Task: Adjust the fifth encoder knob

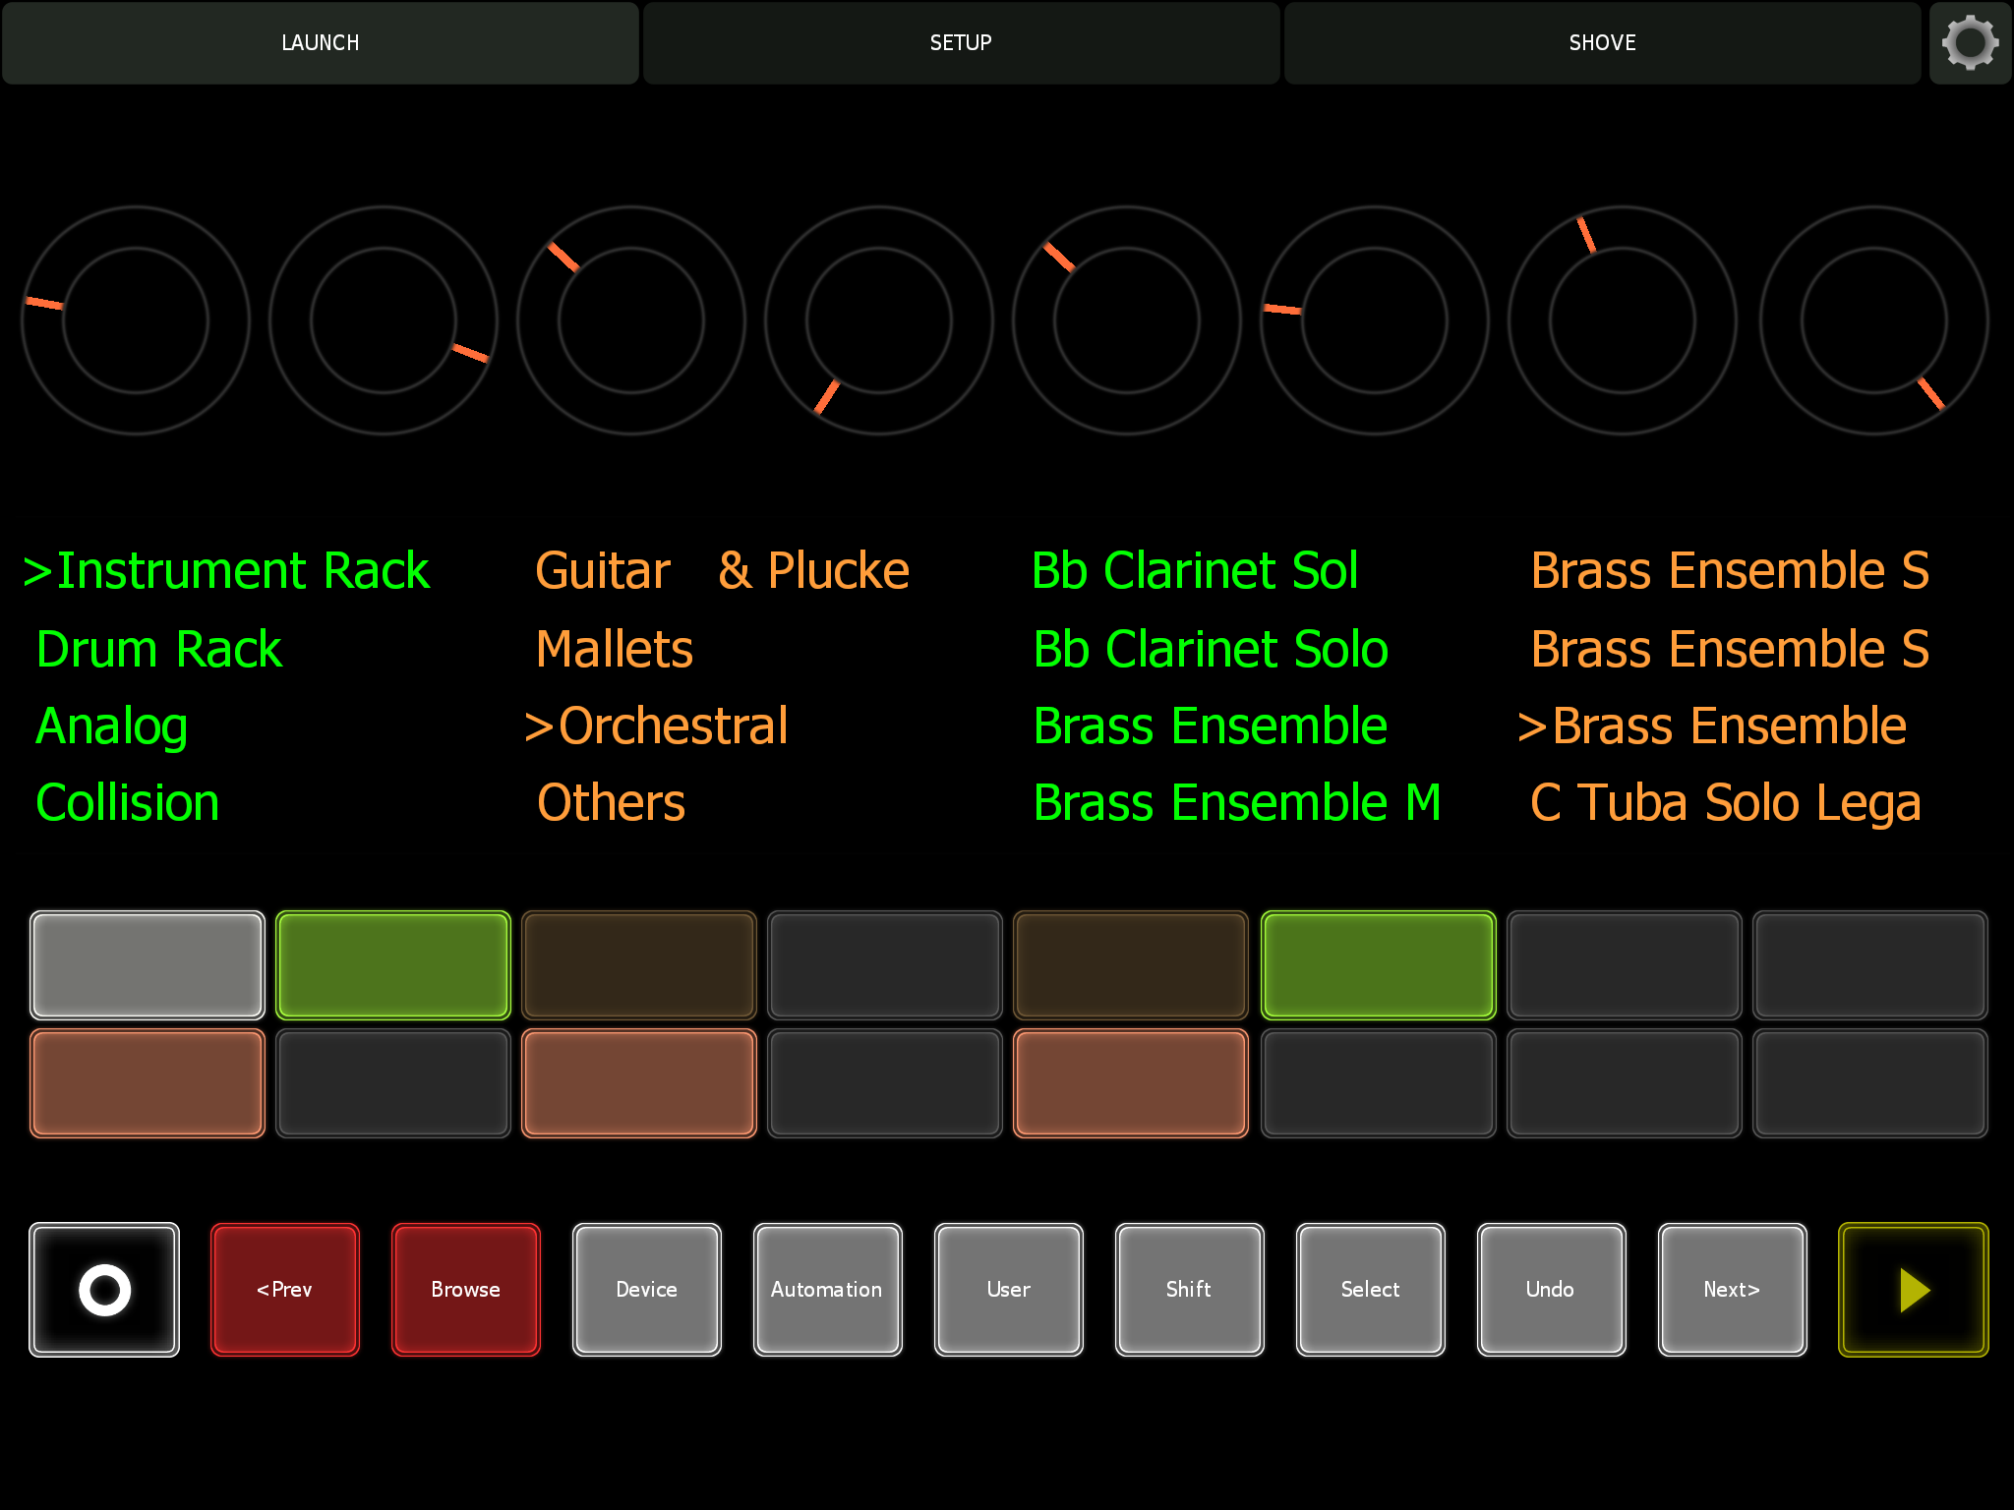Action: 1127,320
